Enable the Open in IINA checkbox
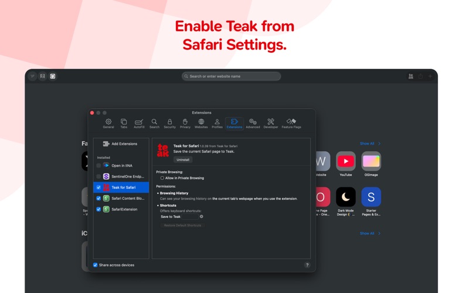The width and height of the screenshot is (469, 293). point(98,165)
